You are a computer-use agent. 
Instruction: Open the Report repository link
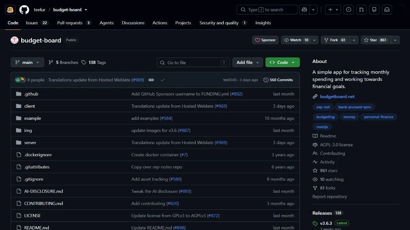point(330,197)
